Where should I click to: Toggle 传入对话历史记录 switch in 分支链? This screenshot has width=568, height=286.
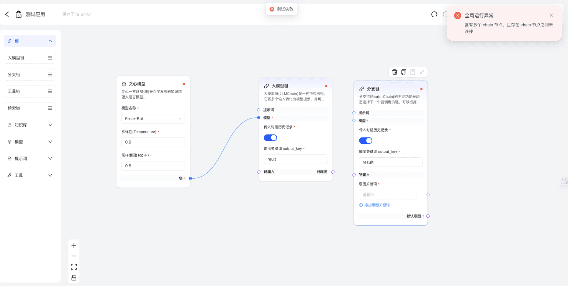tap(366, 140)
